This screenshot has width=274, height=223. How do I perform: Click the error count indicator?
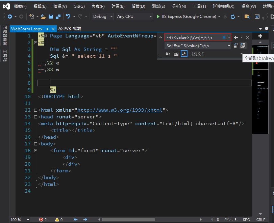coord(43,220)
